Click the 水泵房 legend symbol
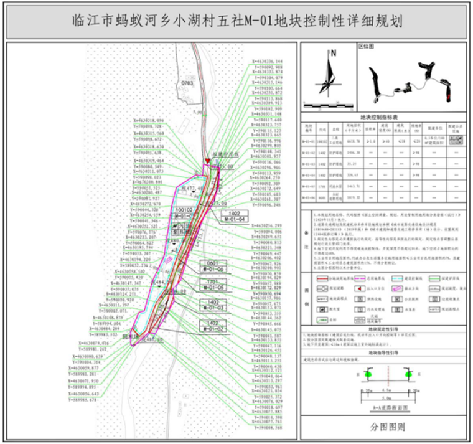The height and width of the screenshot is (444, 473). coord(397,309)
